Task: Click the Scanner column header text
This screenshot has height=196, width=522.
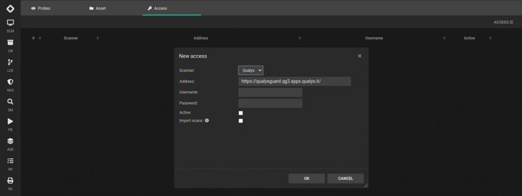Action: tap(71, 38)
